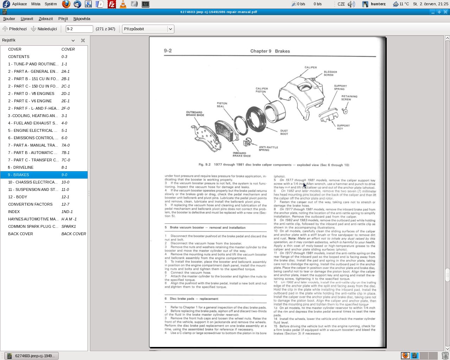Image resolution: width=450 pixels, height=360 pixels.
Task: Go to previous page with Předchozí
Action: [x=15, y=29]
